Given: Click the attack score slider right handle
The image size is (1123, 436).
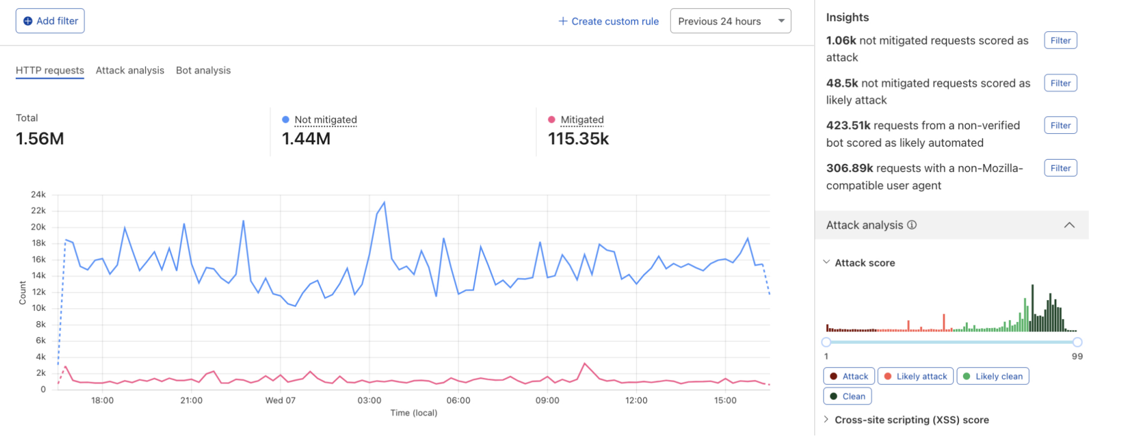Looking at the screenshot, I should tap(1077, 342).
